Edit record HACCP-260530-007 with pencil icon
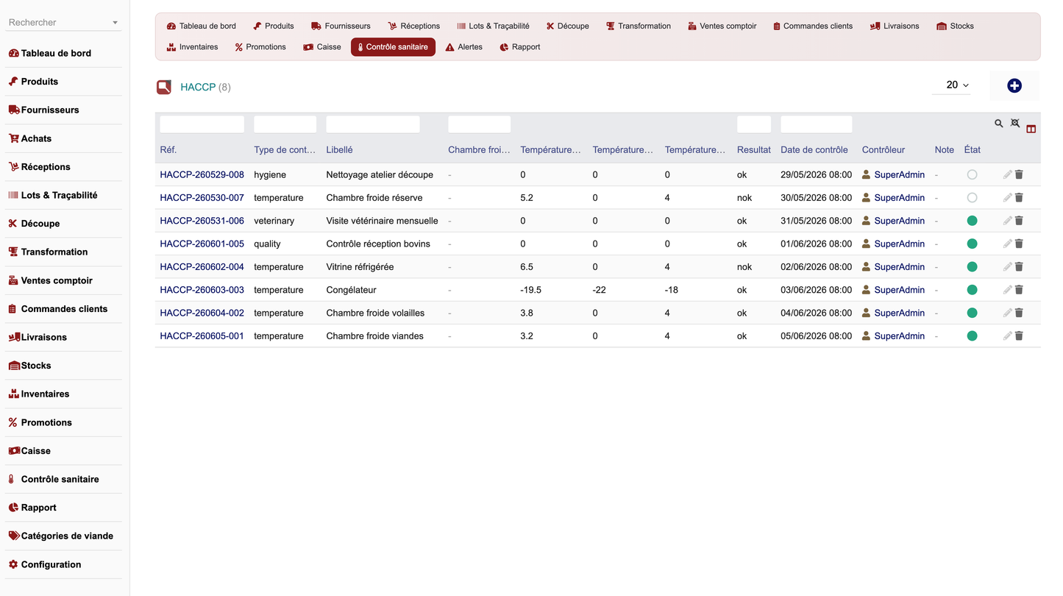The image size is (1063, 596). coord(1008,198)
